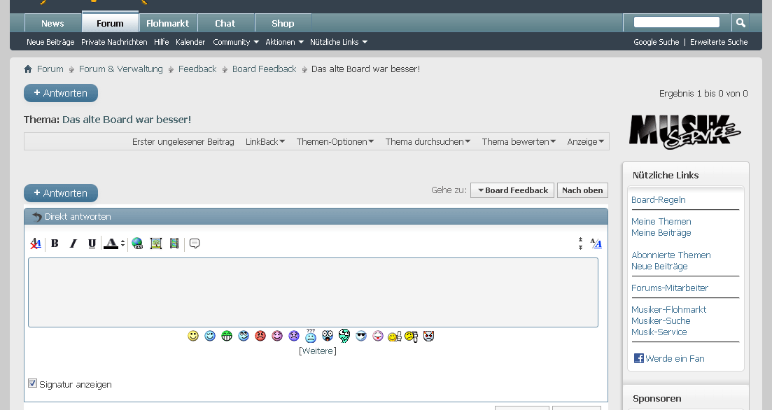
Task: Insert an image via the picture icon
Action: tap(156, 243)
